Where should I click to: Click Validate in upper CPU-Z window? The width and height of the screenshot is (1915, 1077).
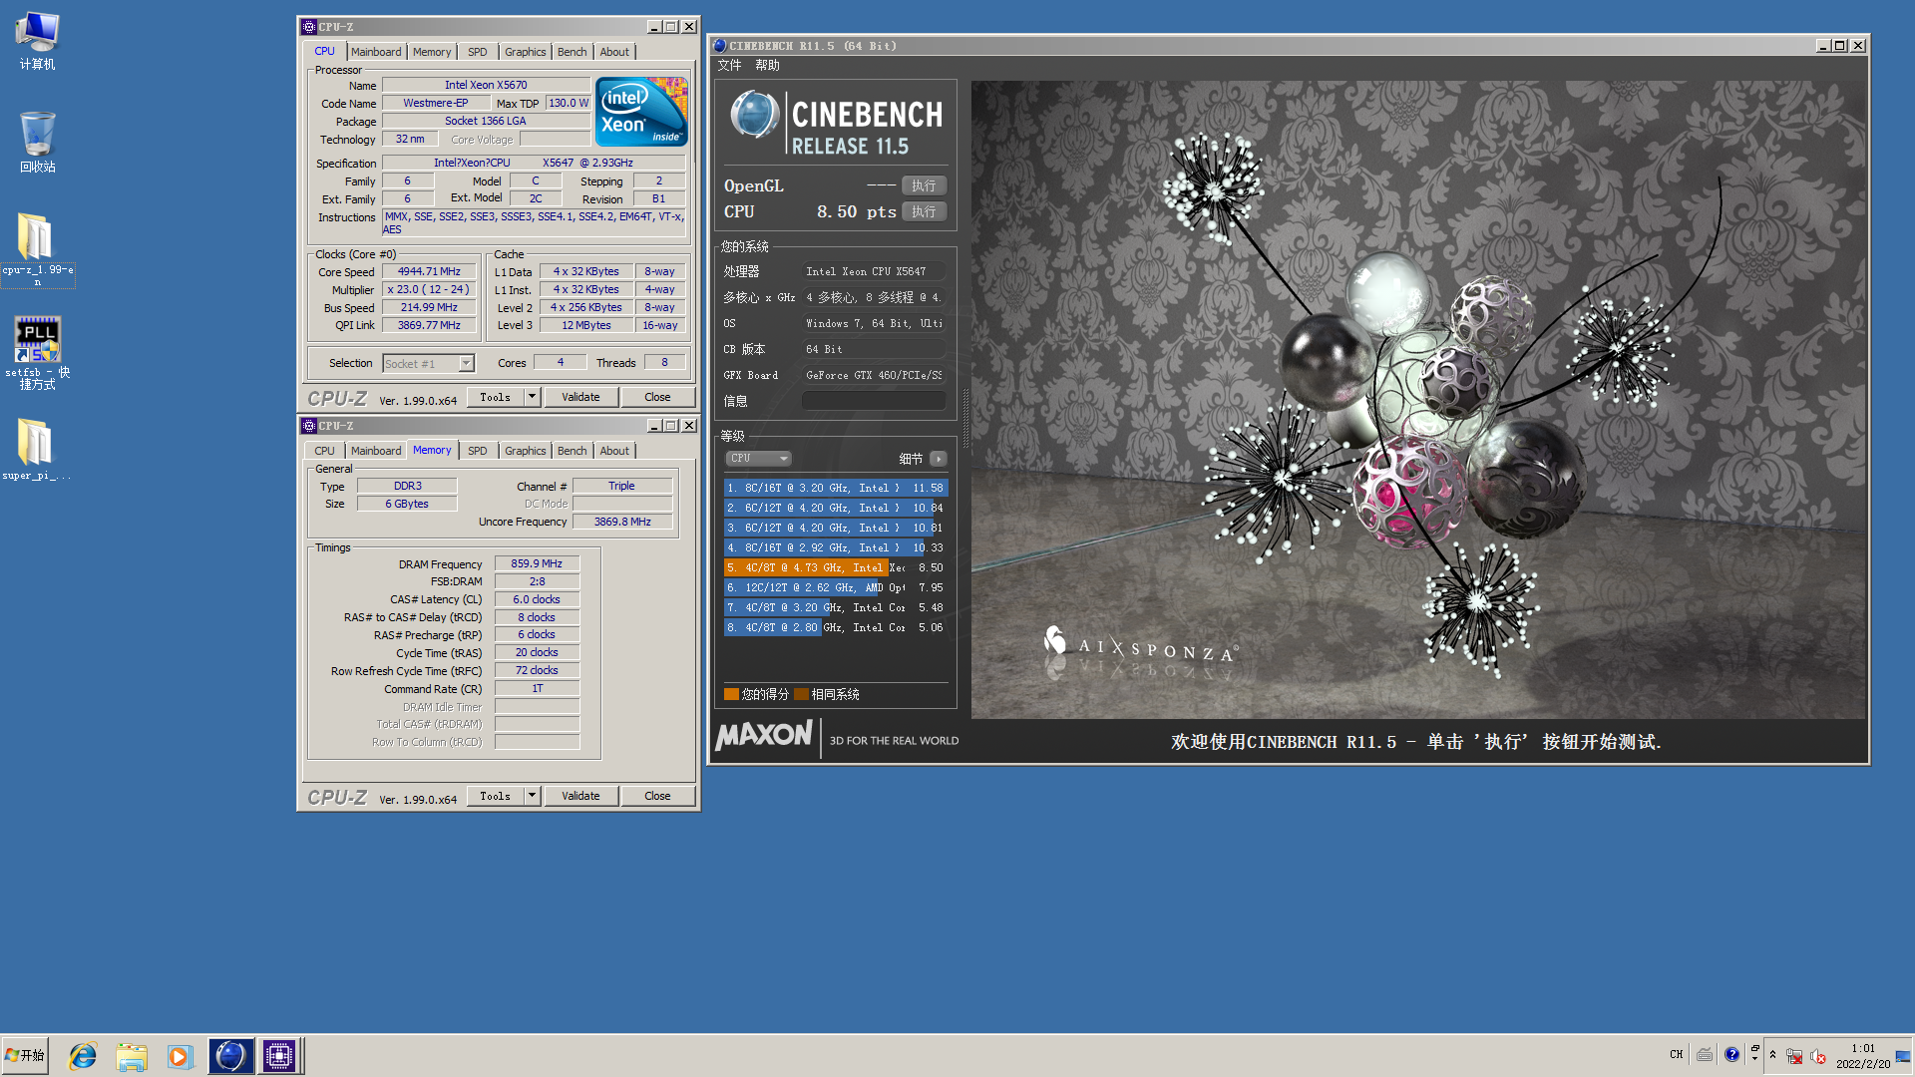(580, 397)
